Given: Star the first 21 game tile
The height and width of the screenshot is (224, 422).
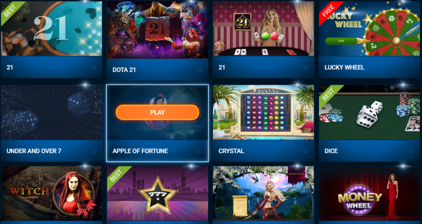Looking at the screenshot, I should pos(93,67).
